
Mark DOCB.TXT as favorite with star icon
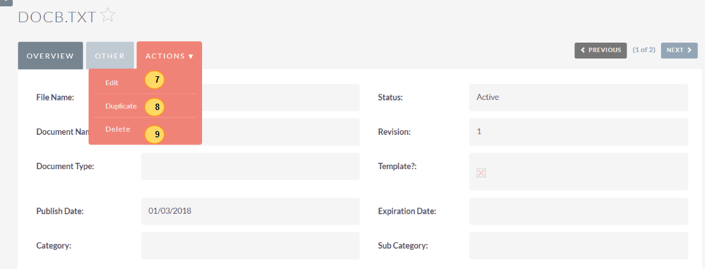coord(108,15)
